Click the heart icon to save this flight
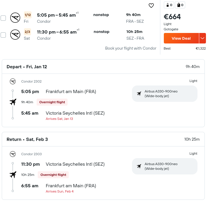The image size is (208, 201). 151,6
